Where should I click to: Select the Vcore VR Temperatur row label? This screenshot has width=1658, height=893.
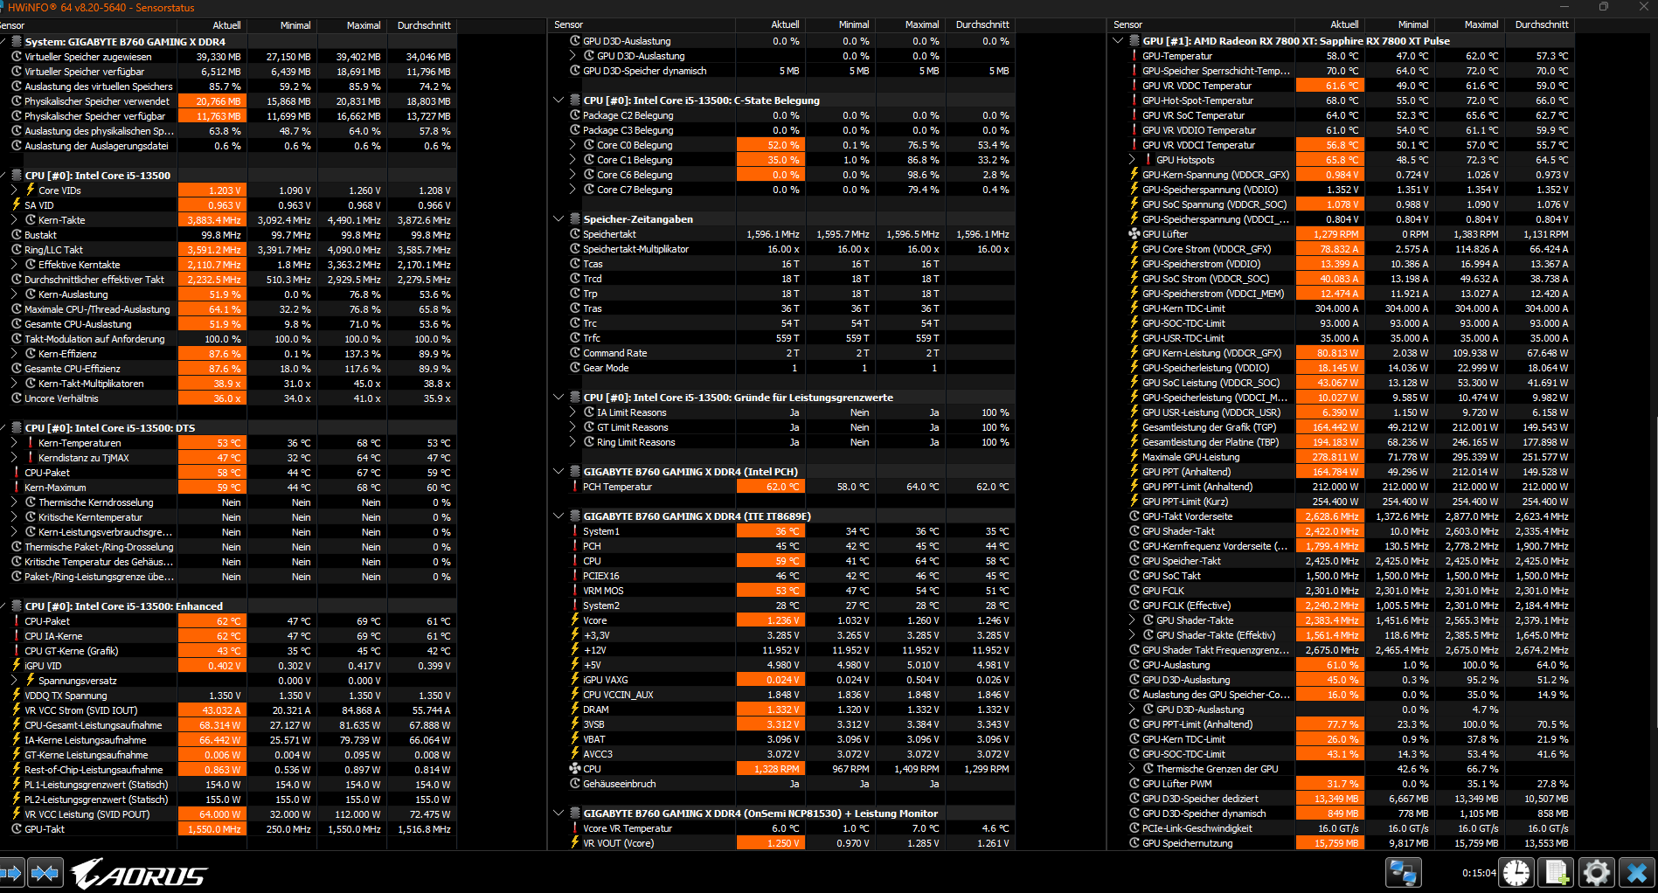(x=628, y=828)
